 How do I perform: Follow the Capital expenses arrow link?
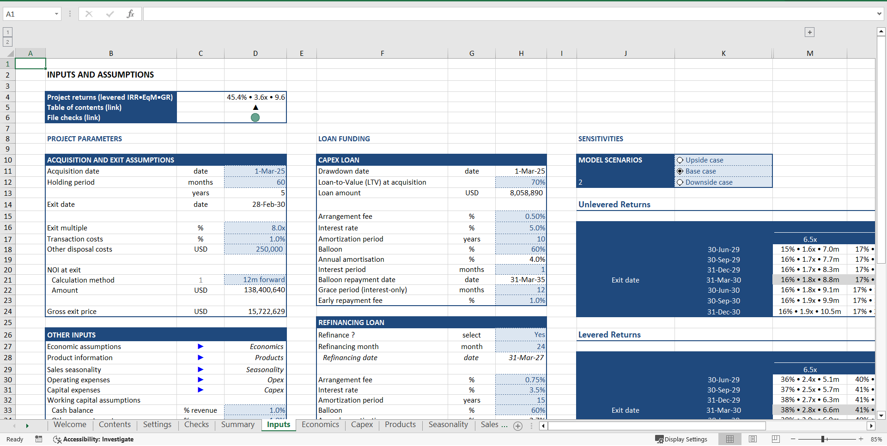pyautogui.click(x=200, y=390)
